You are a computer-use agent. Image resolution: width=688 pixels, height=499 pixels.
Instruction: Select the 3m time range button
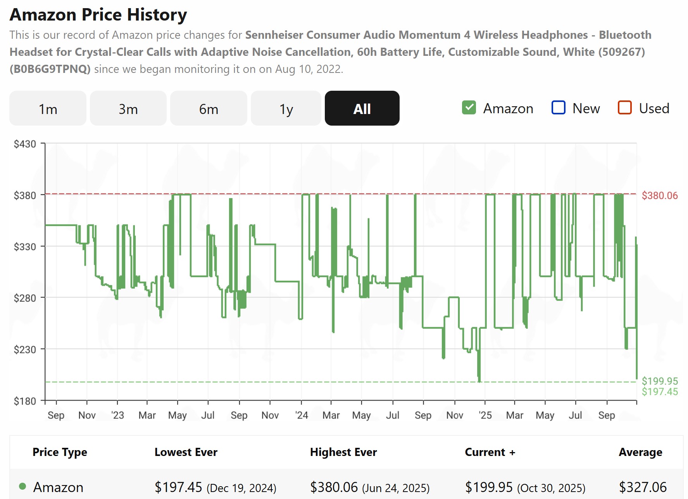coord(128,109)
